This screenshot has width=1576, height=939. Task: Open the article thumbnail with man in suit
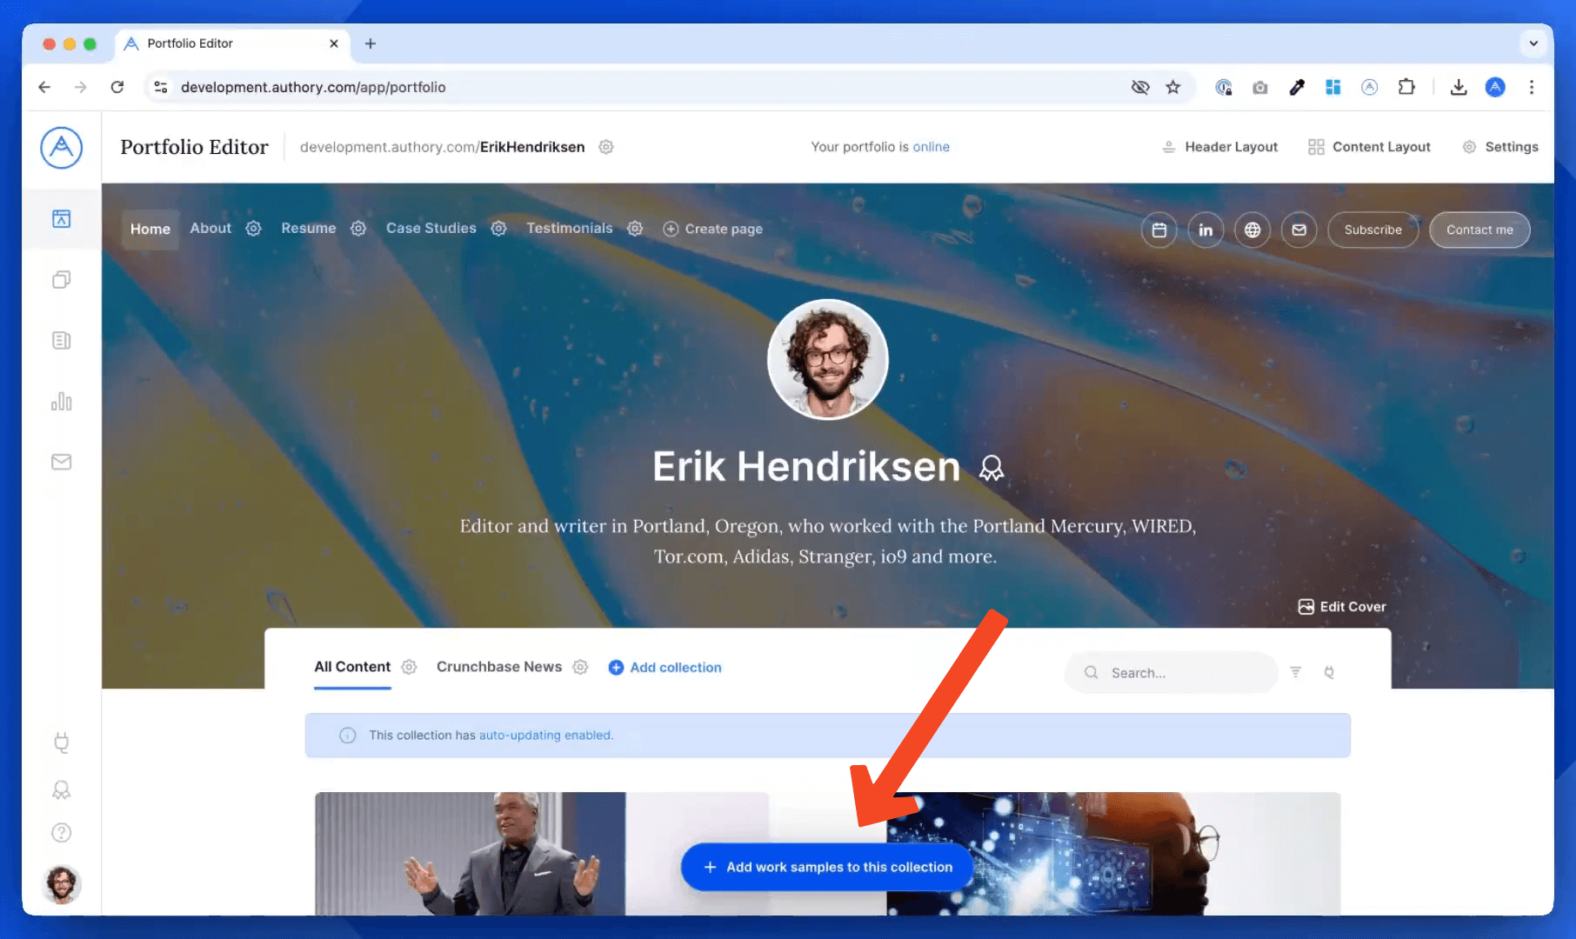click(470, 853)
